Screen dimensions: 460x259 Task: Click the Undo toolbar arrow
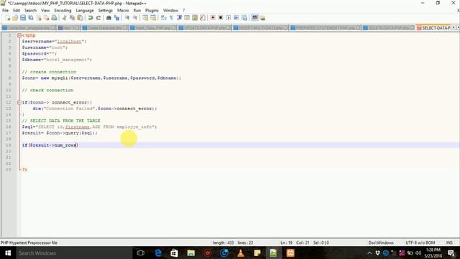[x=91, y=18]
